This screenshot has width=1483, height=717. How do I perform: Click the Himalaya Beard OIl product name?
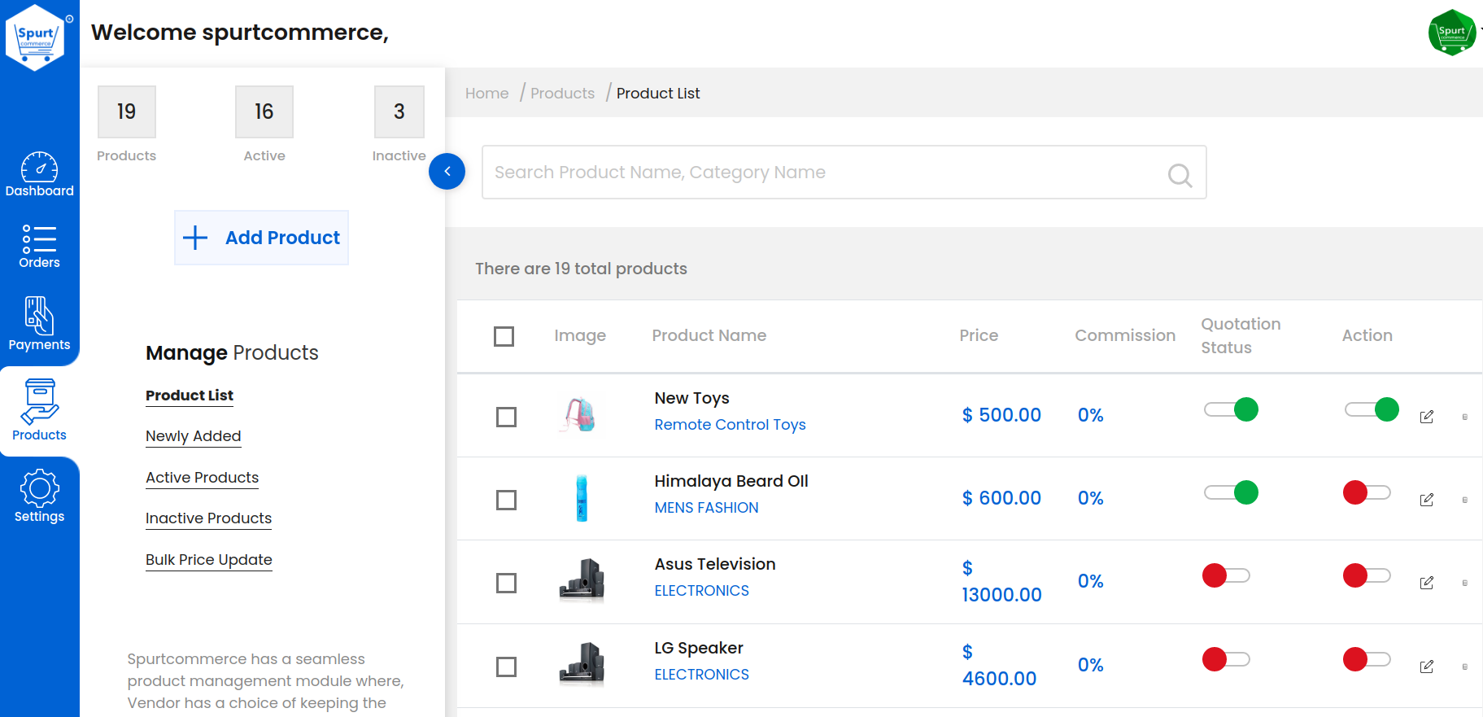(x=731, y=482)
